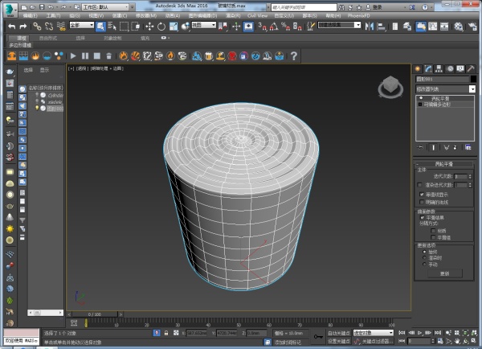Viewport: 482px width, 349px height.
Task: Click Phoenix FD pause simulation button
Action: point(85,56)
